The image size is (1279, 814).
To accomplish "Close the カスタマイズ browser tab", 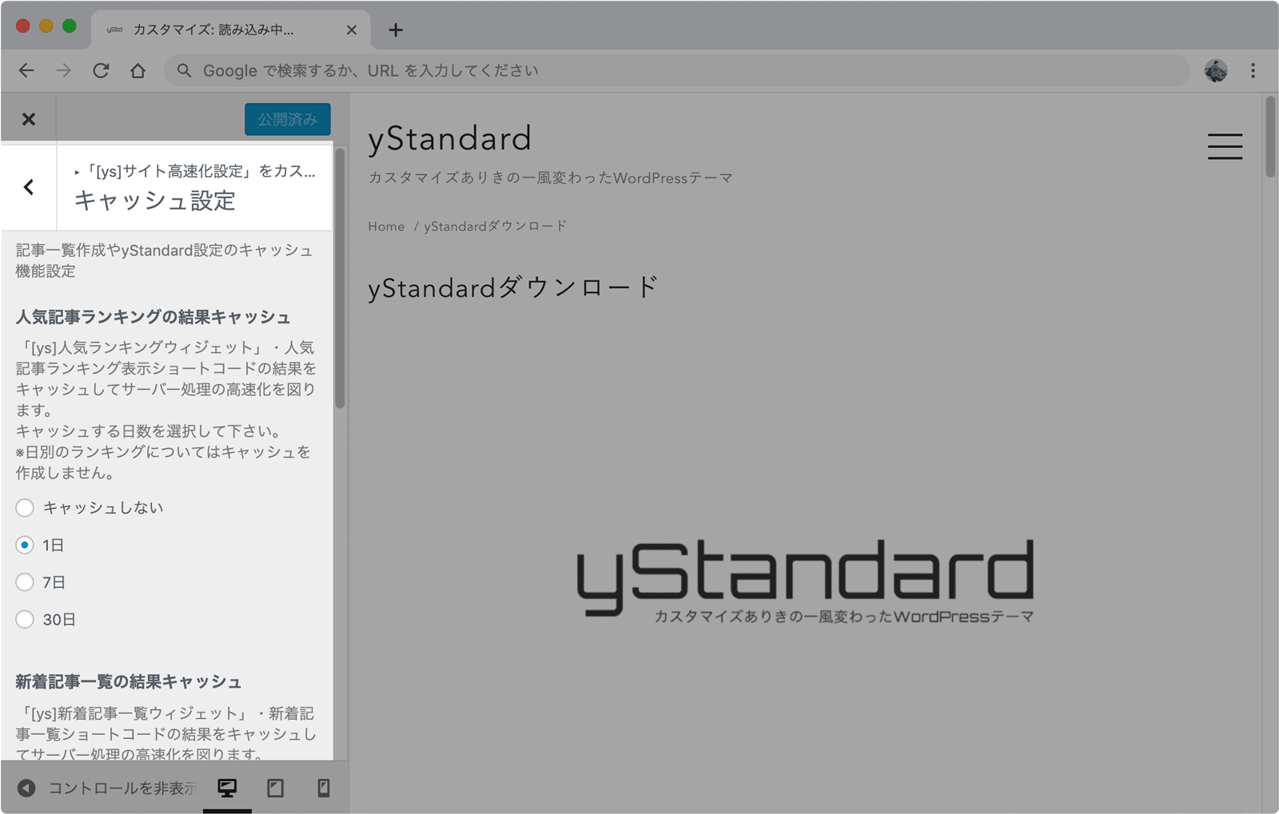I will (x=352, y=30).
